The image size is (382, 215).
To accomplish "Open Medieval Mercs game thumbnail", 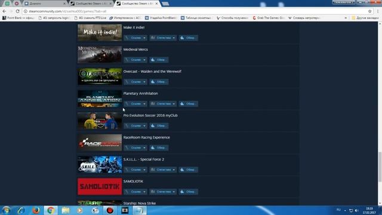I will coord(100,54).
